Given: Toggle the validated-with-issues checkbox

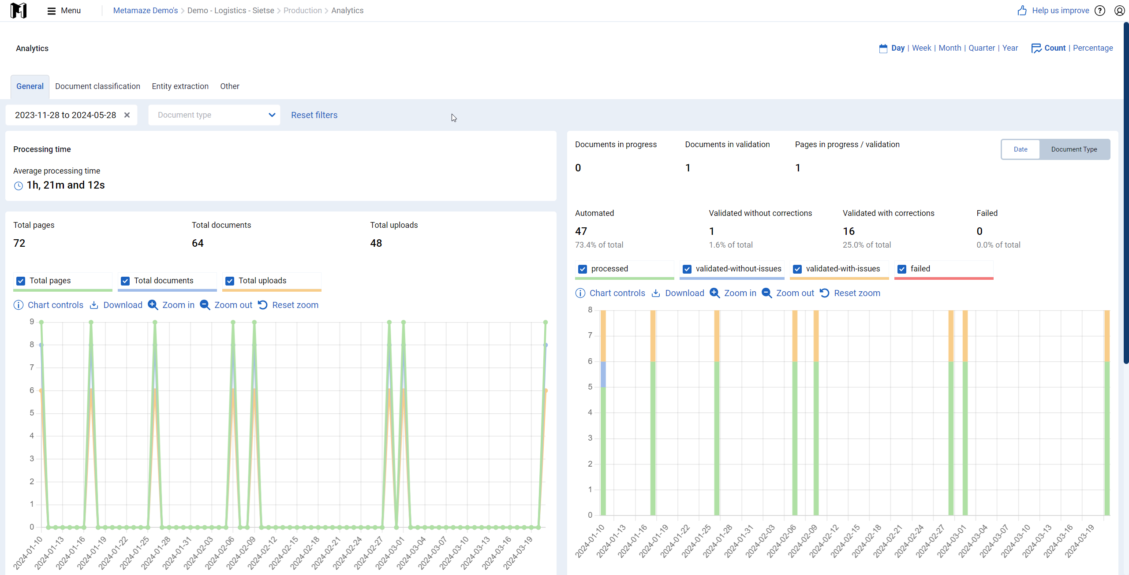Looking at the screenshot, I should pos(797,269).
